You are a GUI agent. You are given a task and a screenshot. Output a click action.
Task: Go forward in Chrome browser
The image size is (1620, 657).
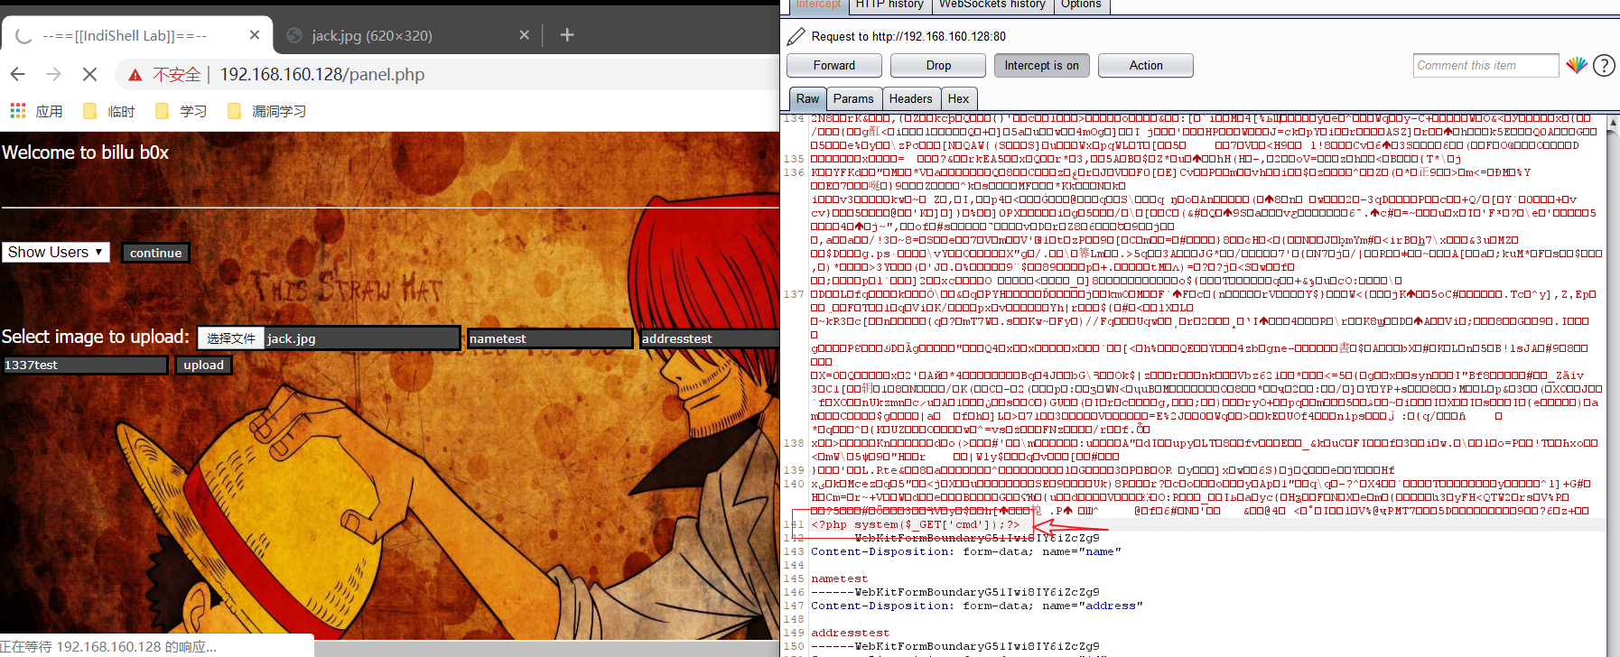click(54, 74)
